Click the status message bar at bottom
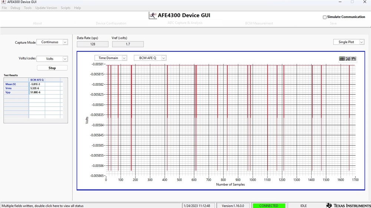The width and height of the screenshot is (371, 208). 91,206
